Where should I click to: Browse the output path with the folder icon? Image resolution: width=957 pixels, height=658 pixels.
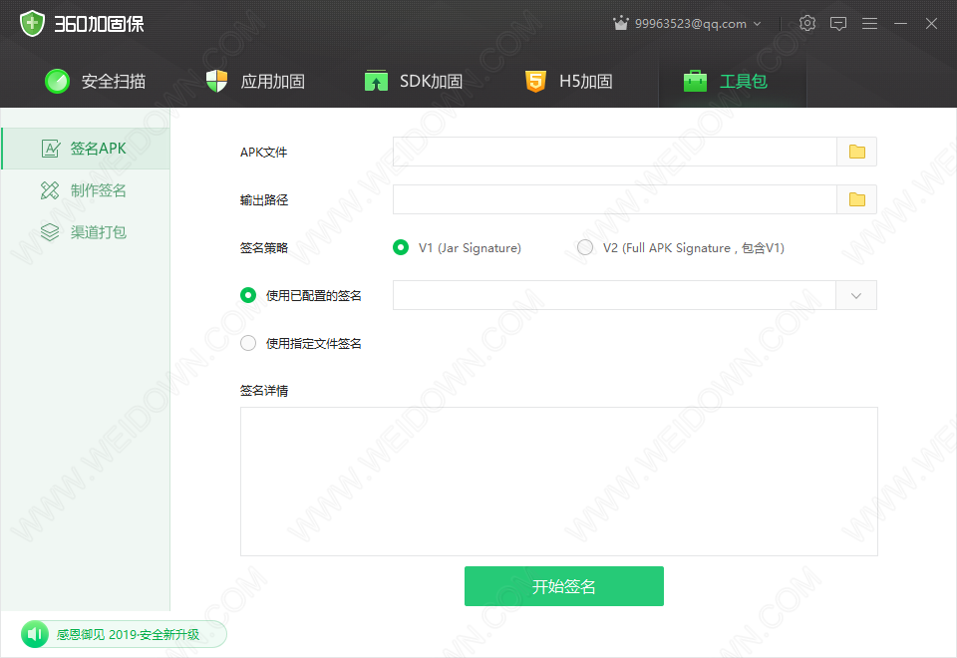pos(857,199)
